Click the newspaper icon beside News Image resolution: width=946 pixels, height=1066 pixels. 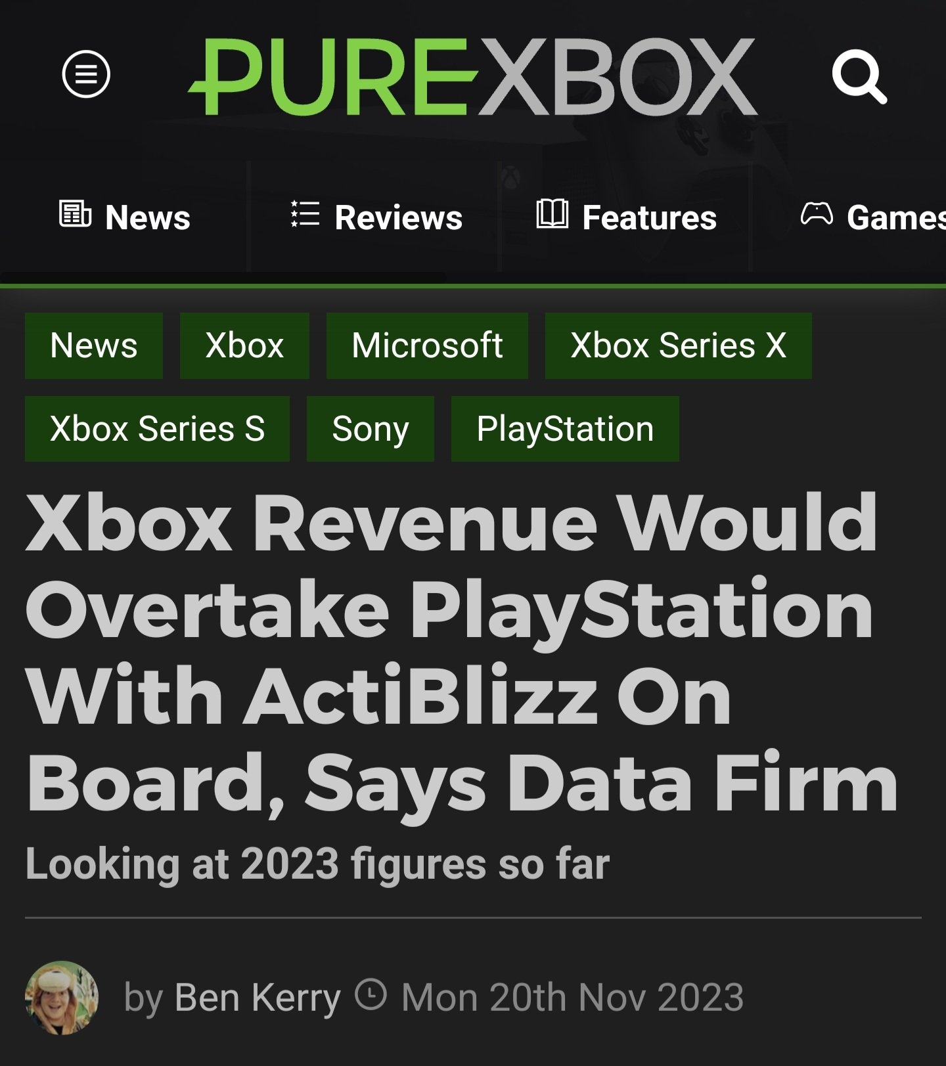coord(75,214)
